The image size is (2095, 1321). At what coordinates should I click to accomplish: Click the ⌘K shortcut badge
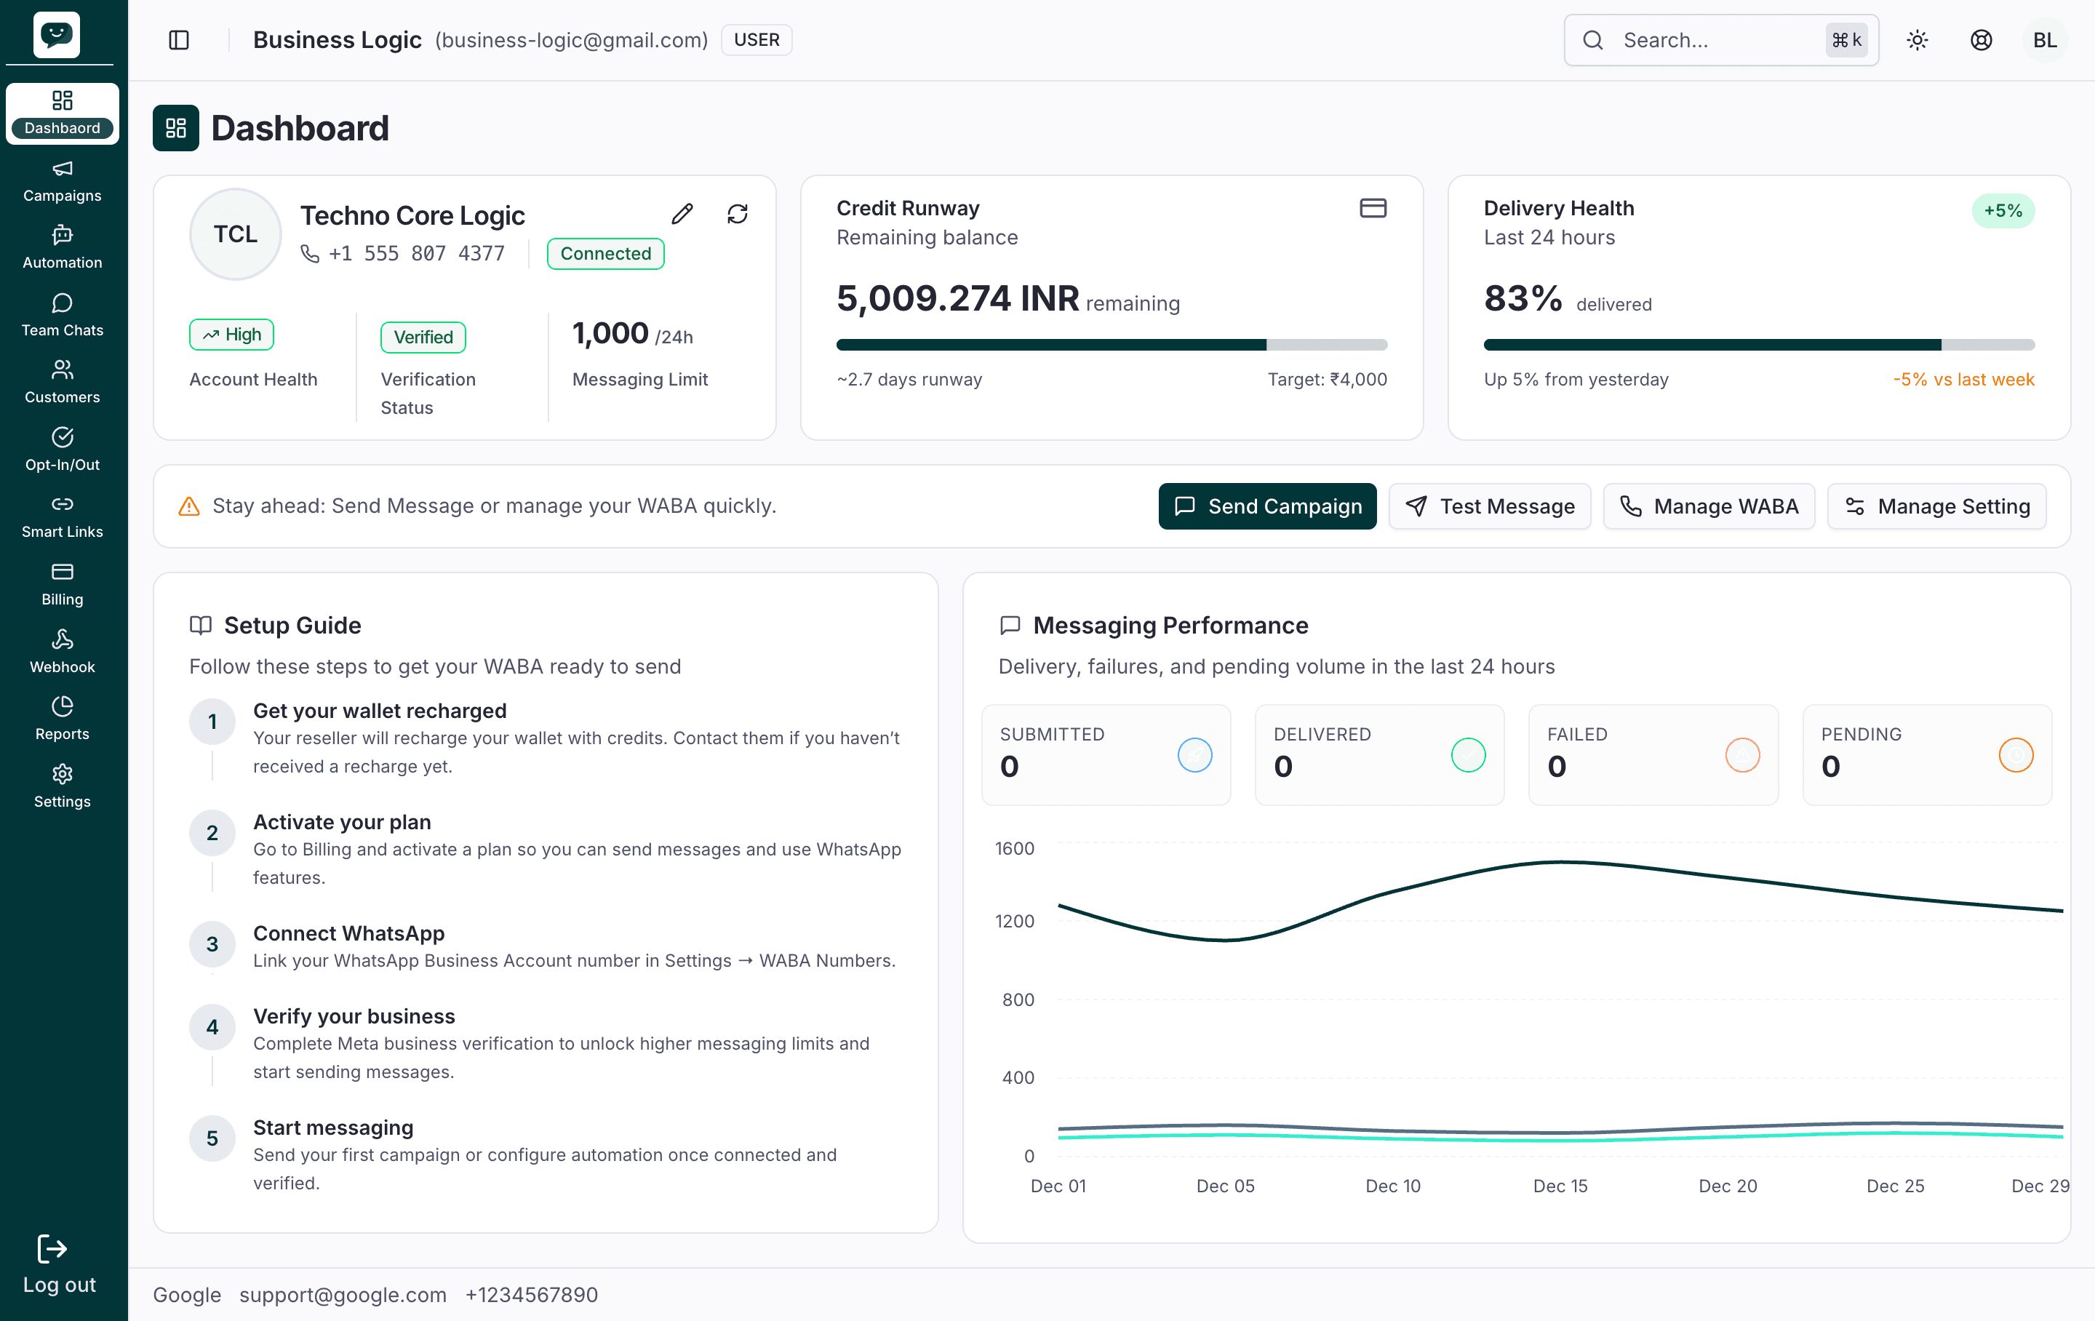1846,40
